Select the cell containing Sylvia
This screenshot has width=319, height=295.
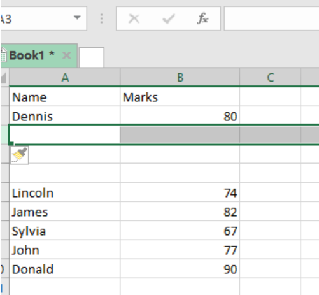pyautogui.click(x=65, y=231)
